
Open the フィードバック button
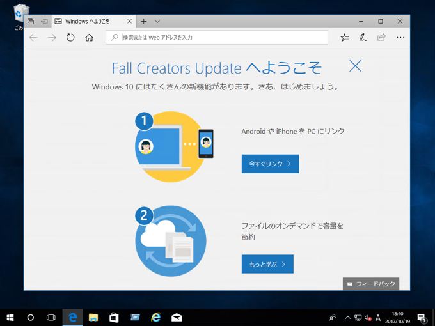pyautogui.click(x=371, y=284)
